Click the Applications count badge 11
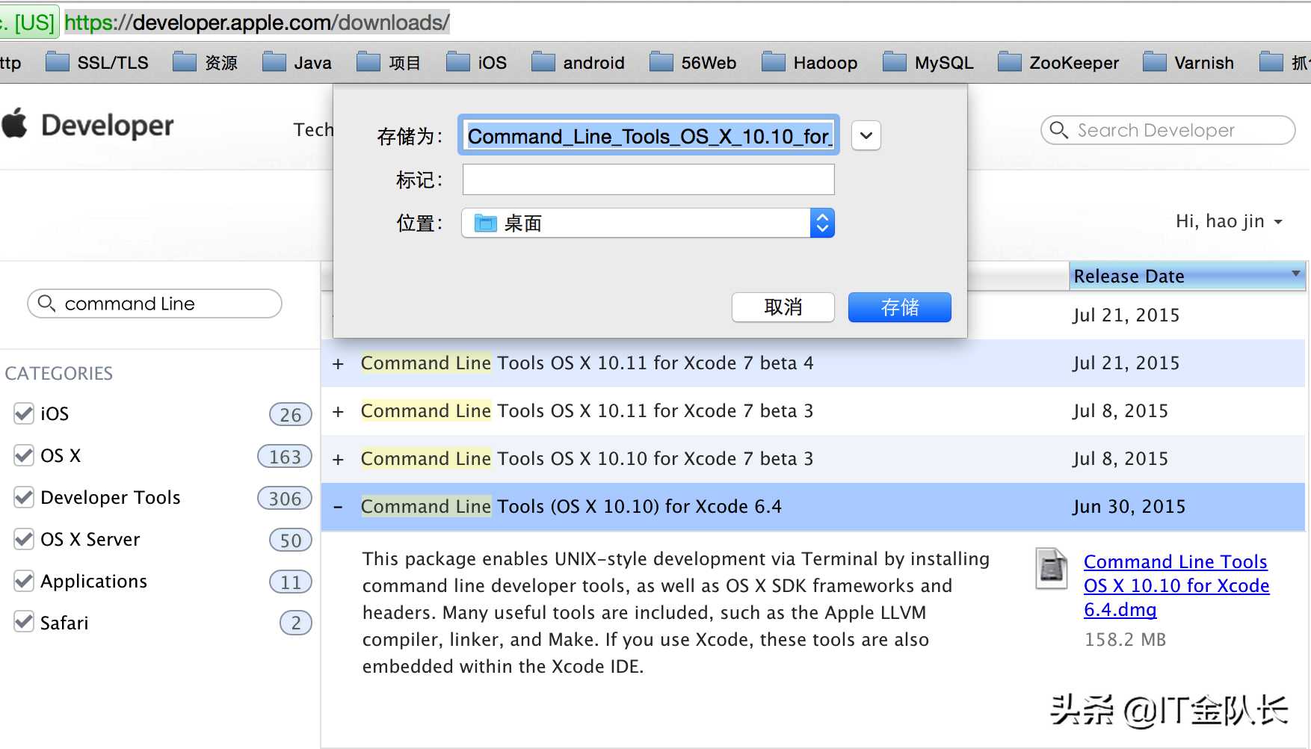 click(290, 582)
